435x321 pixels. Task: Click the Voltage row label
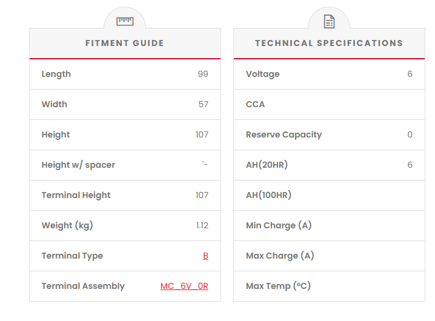[263, 74]
